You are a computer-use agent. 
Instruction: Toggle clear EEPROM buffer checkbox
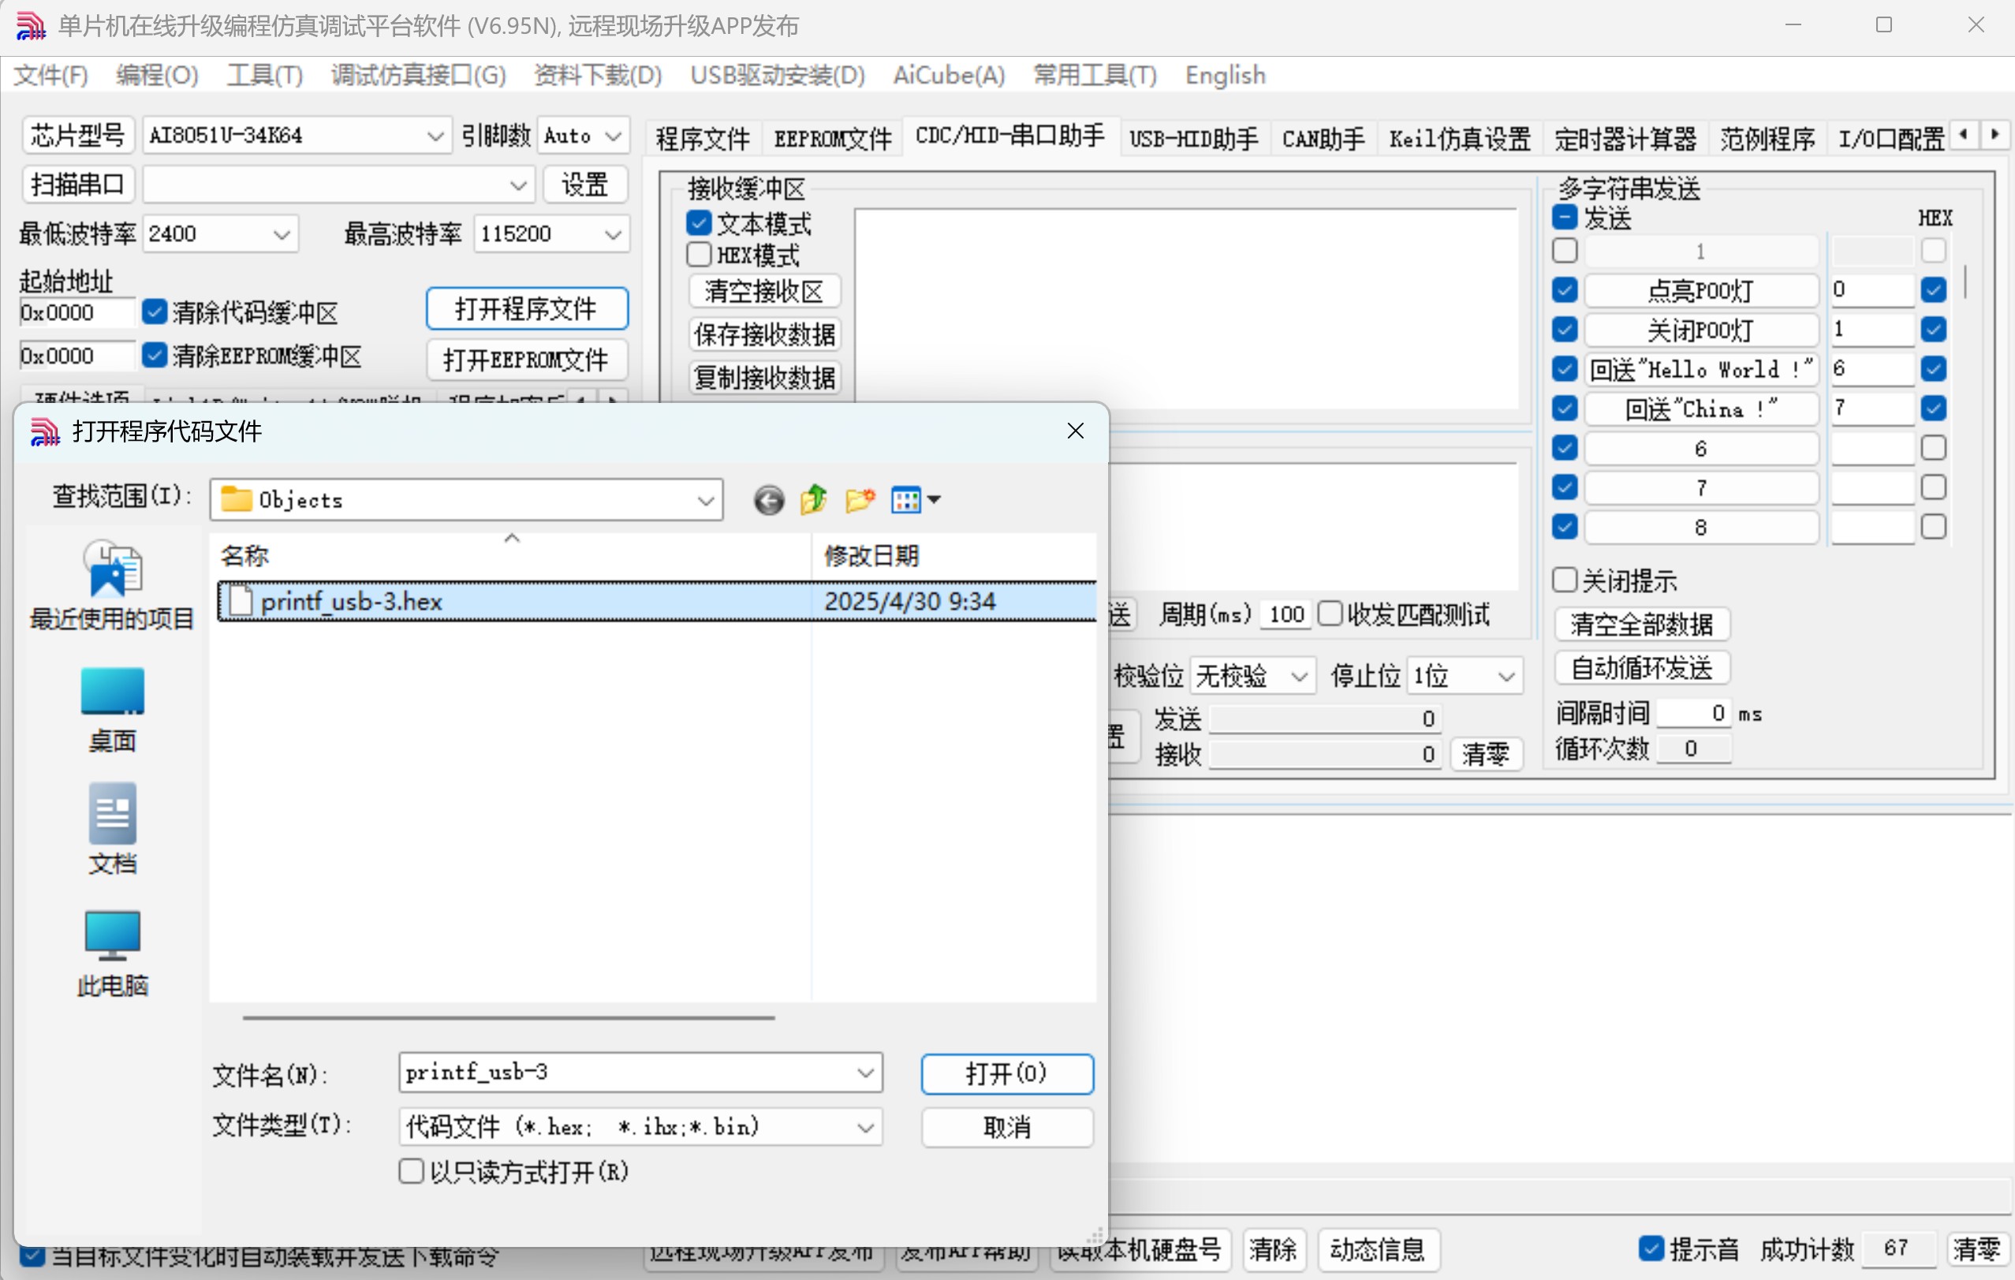(x=154, y=356)
